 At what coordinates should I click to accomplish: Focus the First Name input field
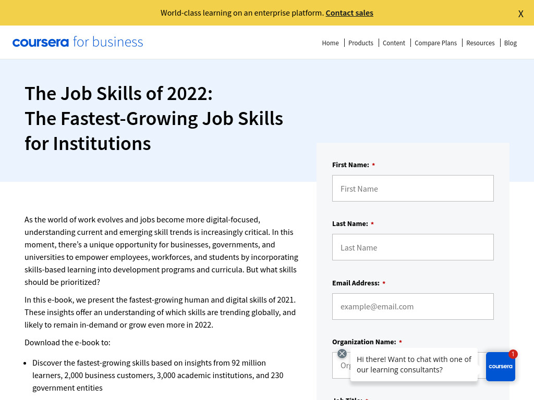413,189
